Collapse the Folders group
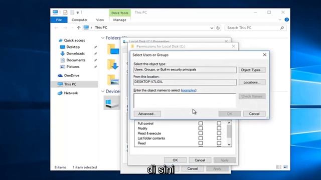 pos(103,38)
